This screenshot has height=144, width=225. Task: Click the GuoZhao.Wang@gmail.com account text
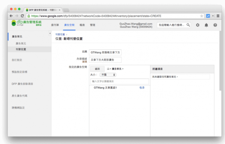tap(136, 24)
